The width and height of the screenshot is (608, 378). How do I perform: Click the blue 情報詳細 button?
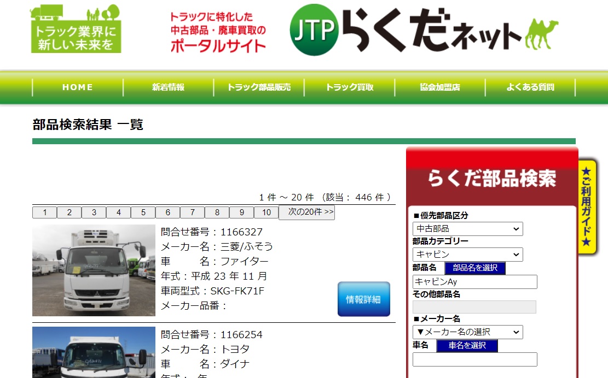pos(363,299)
